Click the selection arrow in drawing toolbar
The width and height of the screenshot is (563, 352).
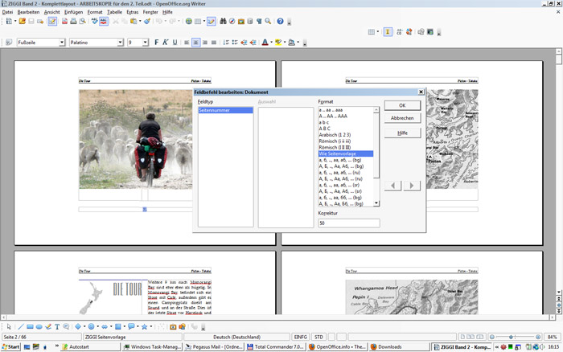click(8, 327)
